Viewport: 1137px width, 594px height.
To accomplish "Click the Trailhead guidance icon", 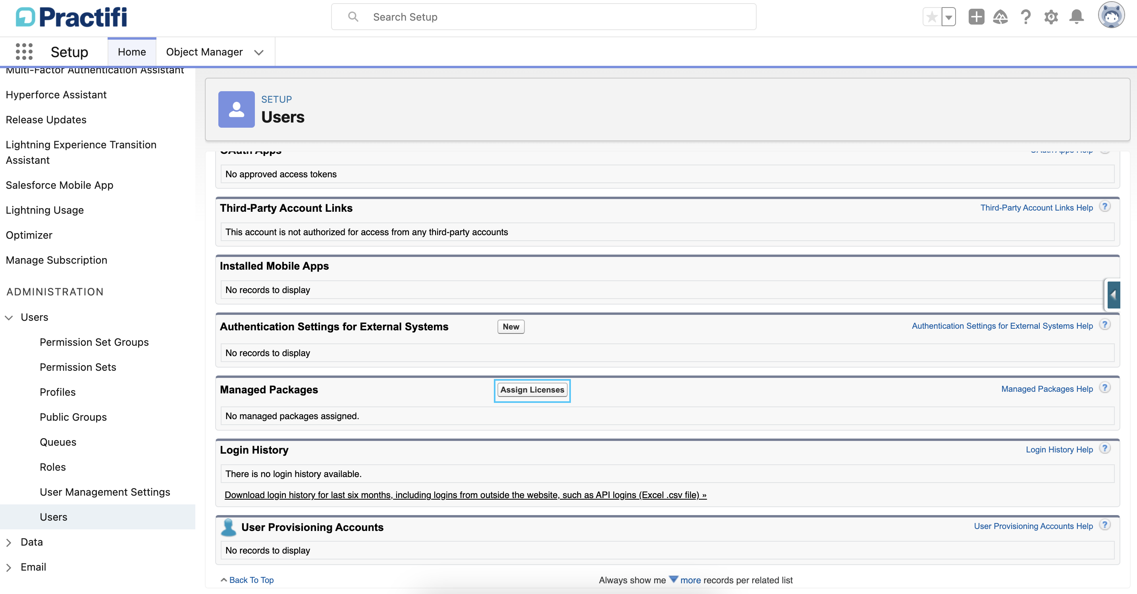I will coord(1000,17).
